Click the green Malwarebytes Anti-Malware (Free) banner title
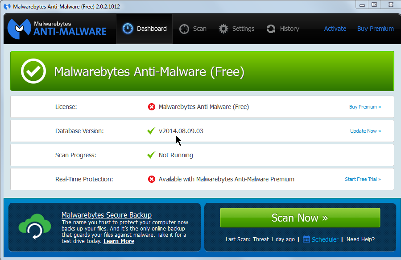The image size is (401, 260). tap(149, 71)
